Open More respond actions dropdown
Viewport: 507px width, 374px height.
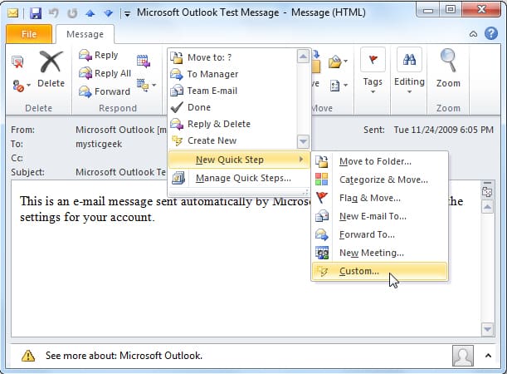tap(146, 85)
